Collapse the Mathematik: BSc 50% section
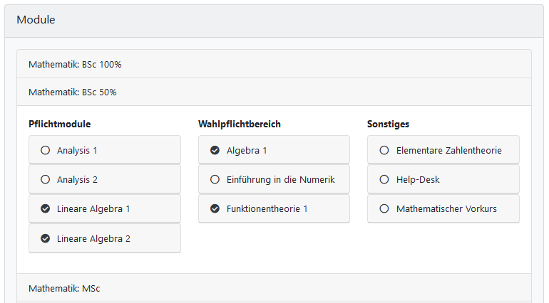 point(72,92)
